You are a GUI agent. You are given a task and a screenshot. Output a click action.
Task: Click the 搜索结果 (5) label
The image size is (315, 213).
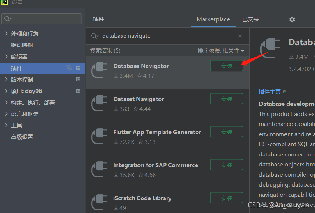[x=105, y=51]
